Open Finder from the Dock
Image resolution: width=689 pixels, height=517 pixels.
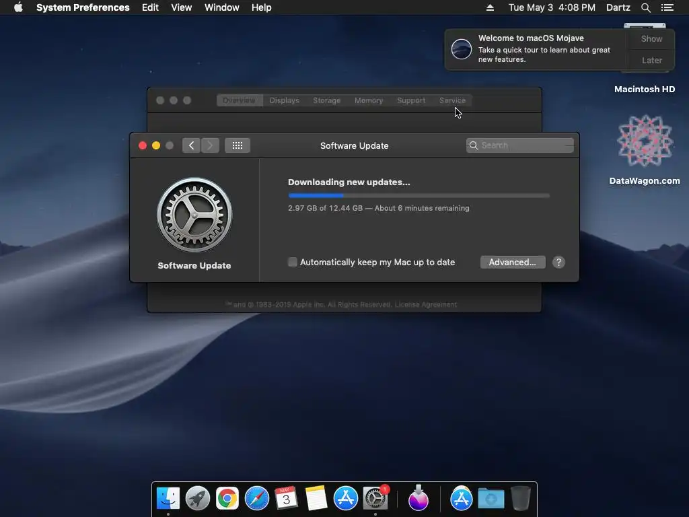168,499
